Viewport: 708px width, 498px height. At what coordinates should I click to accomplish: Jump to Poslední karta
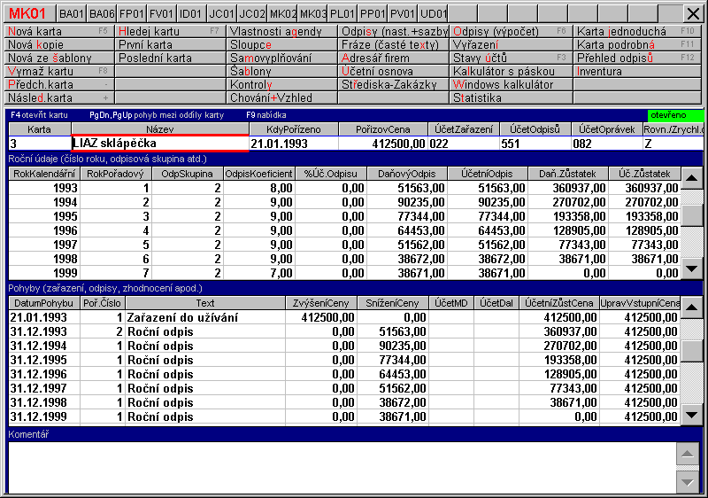(170, 58)
